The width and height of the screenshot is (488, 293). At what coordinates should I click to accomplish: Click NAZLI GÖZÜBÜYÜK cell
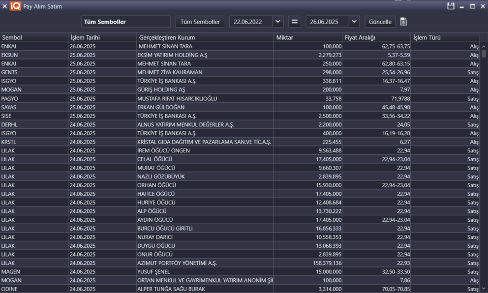[205, 176]
